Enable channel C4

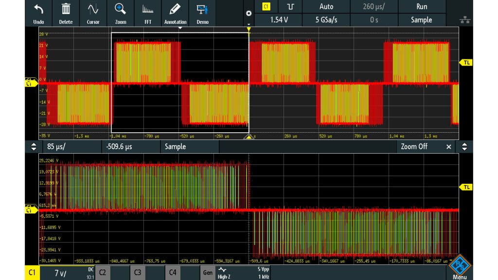(173, 273)
